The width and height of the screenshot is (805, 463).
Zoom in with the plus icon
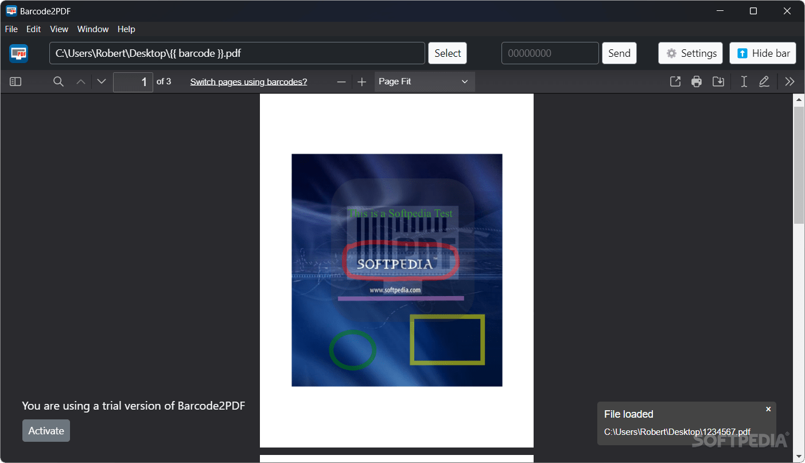[x=362, y=82]
